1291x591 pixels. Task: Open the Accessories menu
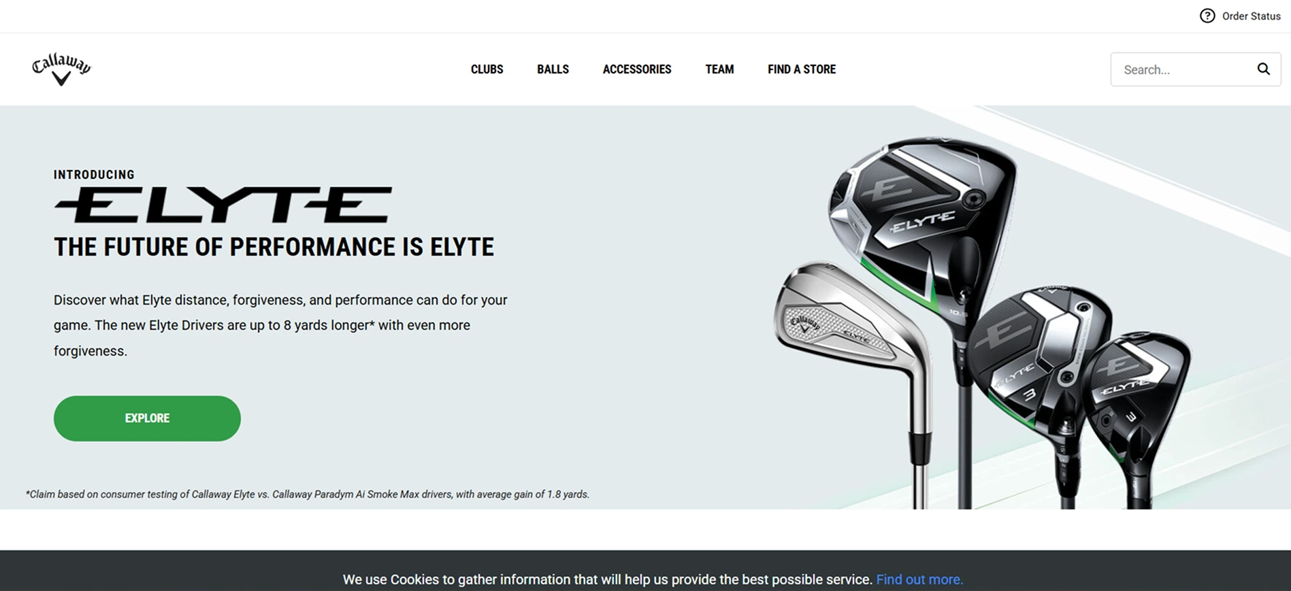tap(637, 69)
